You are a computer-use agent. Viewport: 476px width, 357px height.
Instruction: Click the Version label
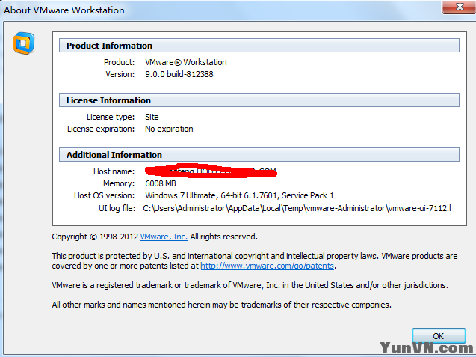pos(120,74)
